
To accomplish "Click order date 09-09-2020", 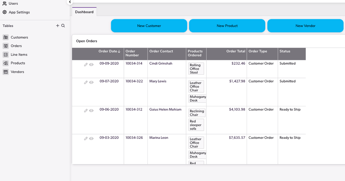I will click(x=109, y=63).
